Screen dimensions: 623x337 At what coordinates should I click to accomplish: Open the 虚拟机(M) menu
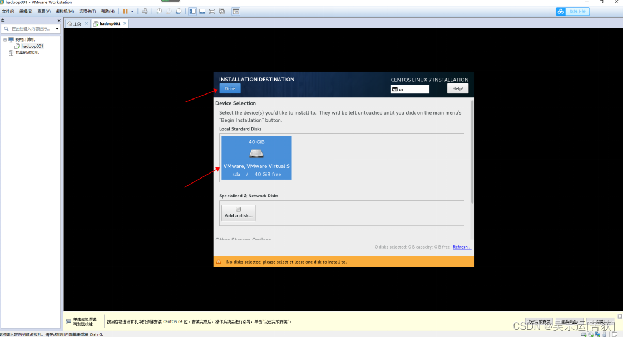[65, 11]
